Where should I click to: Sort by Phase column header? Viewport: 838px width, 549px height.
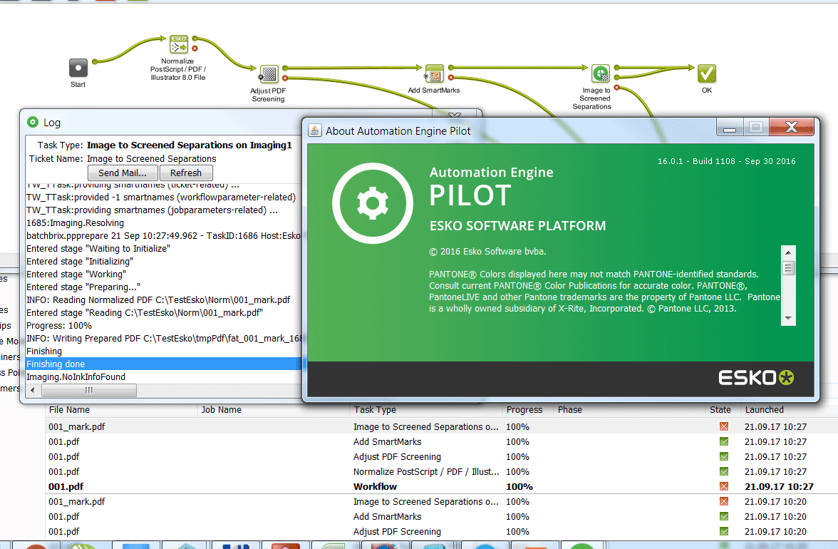point(570,410)
